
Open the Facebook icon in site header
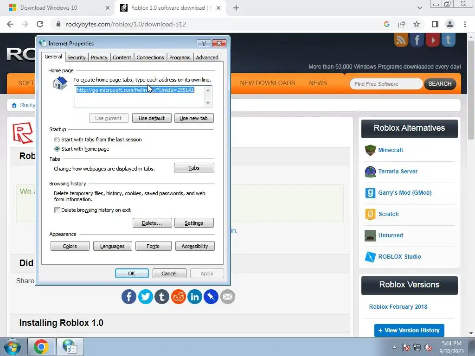(417, 40)
